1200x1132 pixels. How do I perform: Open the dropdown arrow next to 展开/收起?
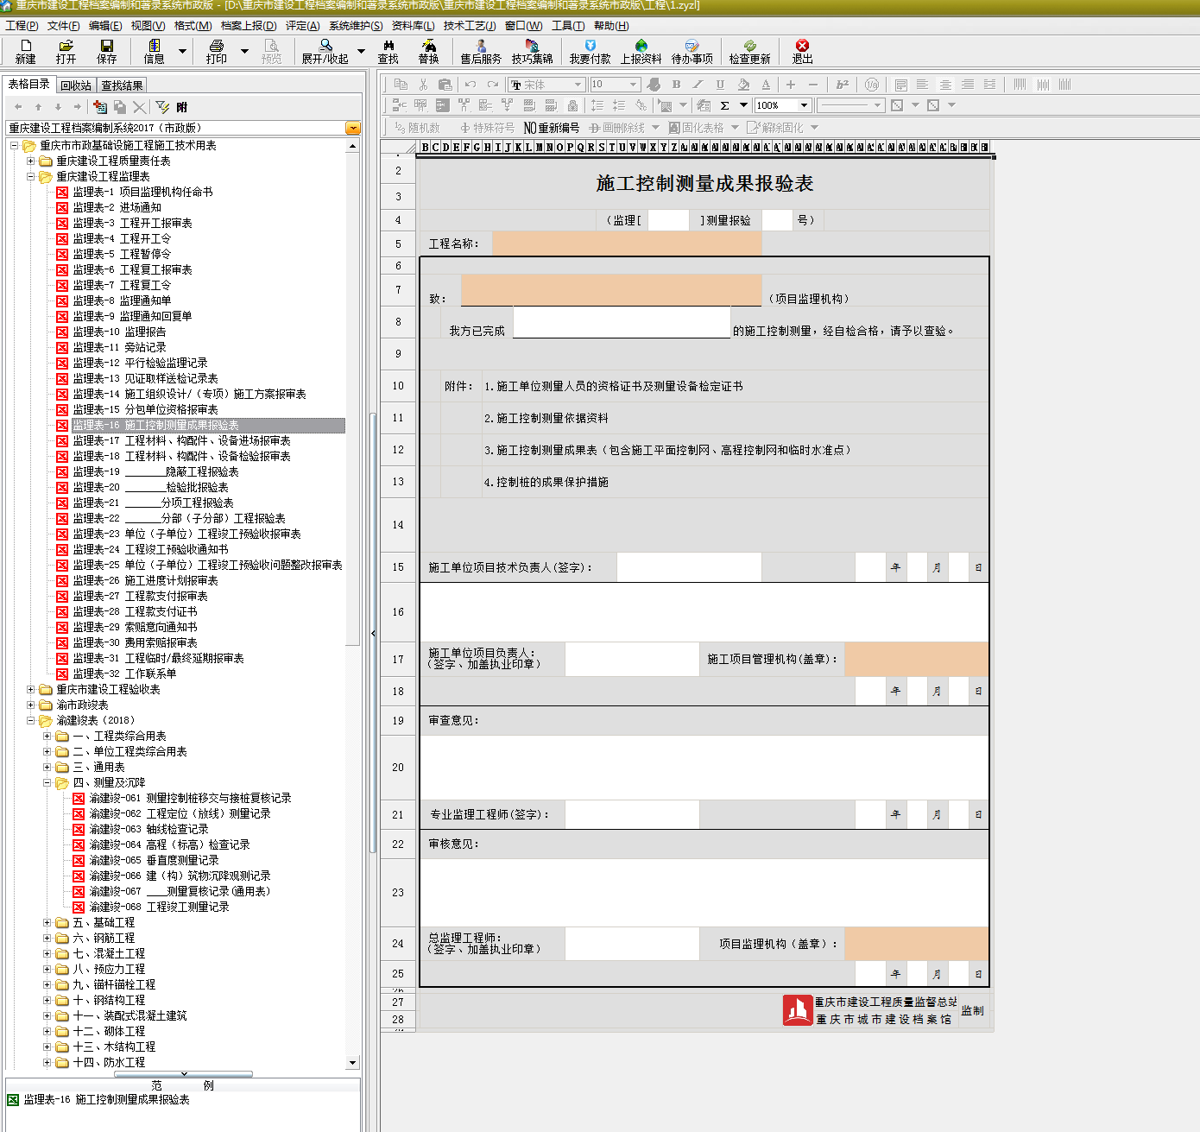tap(361, 52)
